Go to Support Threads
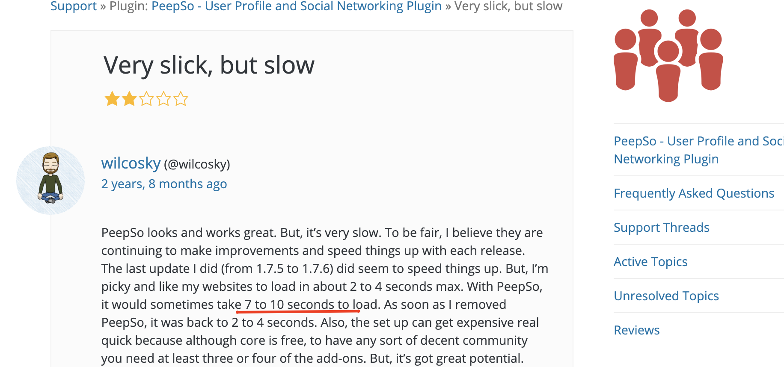 662,228
